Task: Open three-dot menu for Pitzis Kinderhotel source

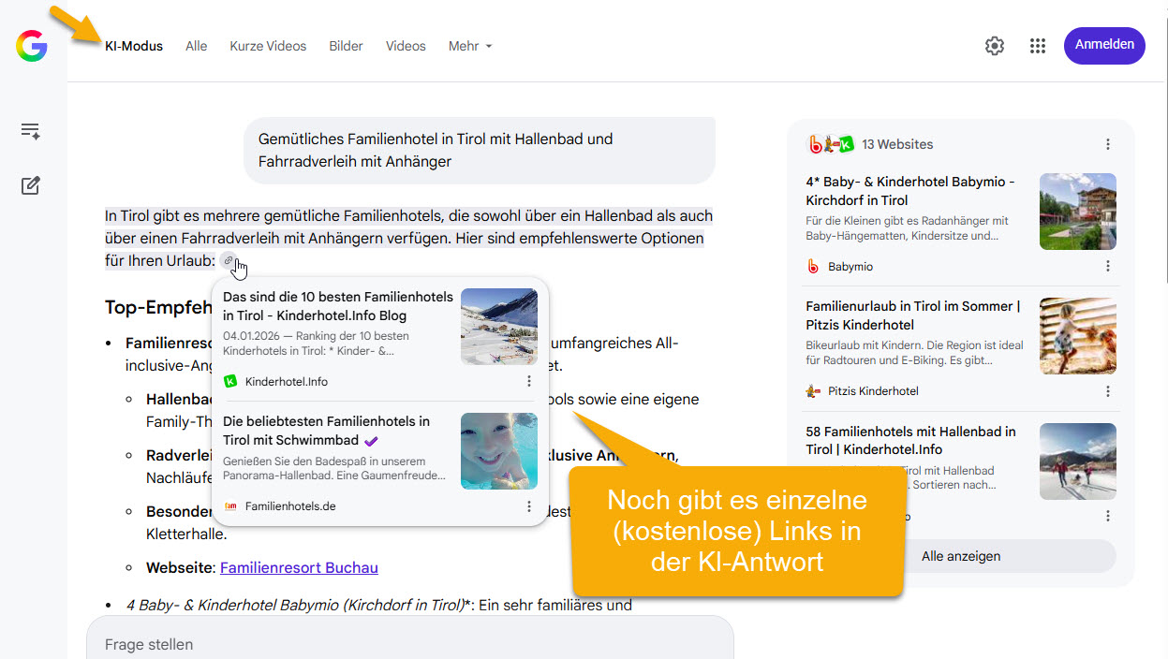Action: [1108, 391]
